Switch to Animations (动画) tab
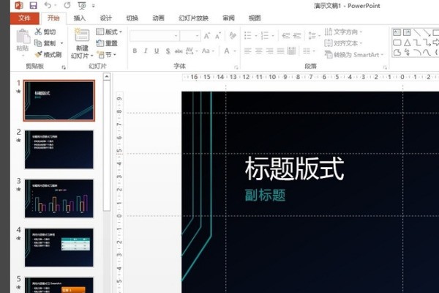 pos(158,18)
